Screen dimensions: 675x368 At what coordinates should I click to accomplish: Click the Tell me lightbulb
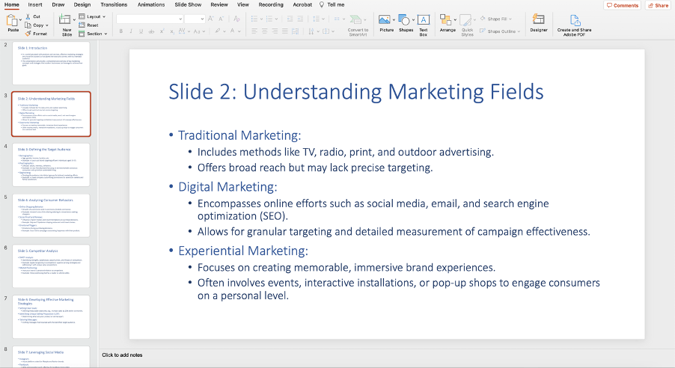(322, 4)
